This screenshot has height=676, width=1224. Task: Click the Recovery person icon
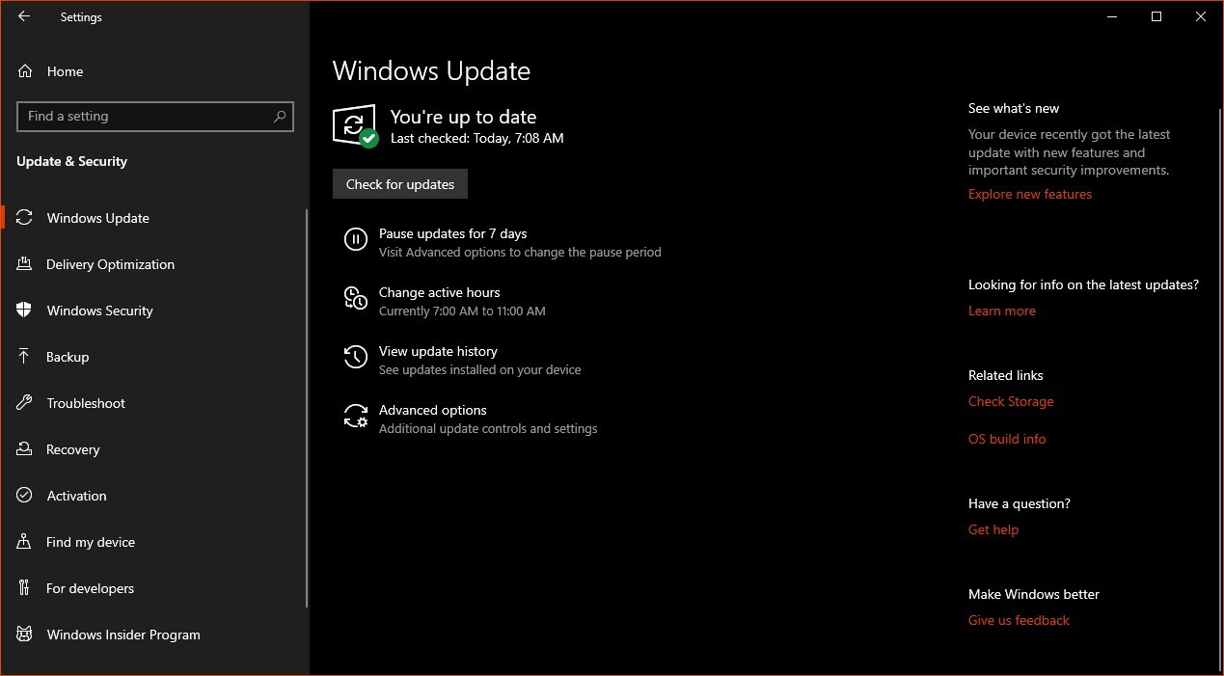[x=25, y=449]
